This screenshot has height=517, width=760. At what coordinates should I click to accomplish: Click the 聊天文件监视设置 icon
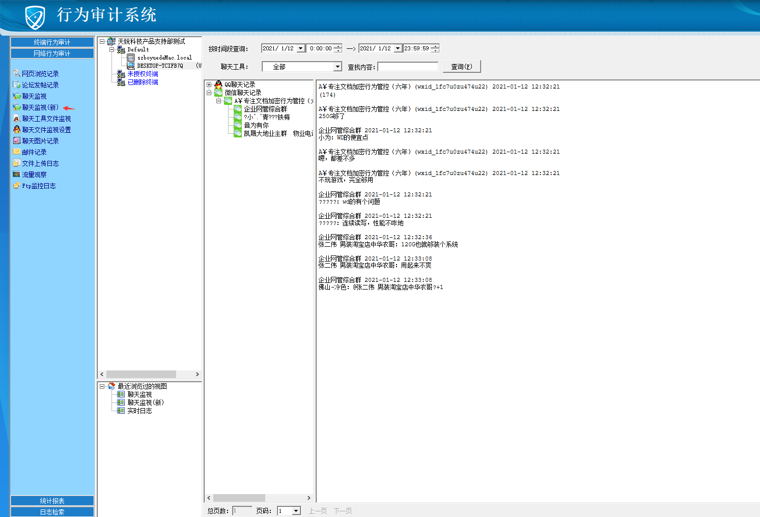[x=17, y=130]
